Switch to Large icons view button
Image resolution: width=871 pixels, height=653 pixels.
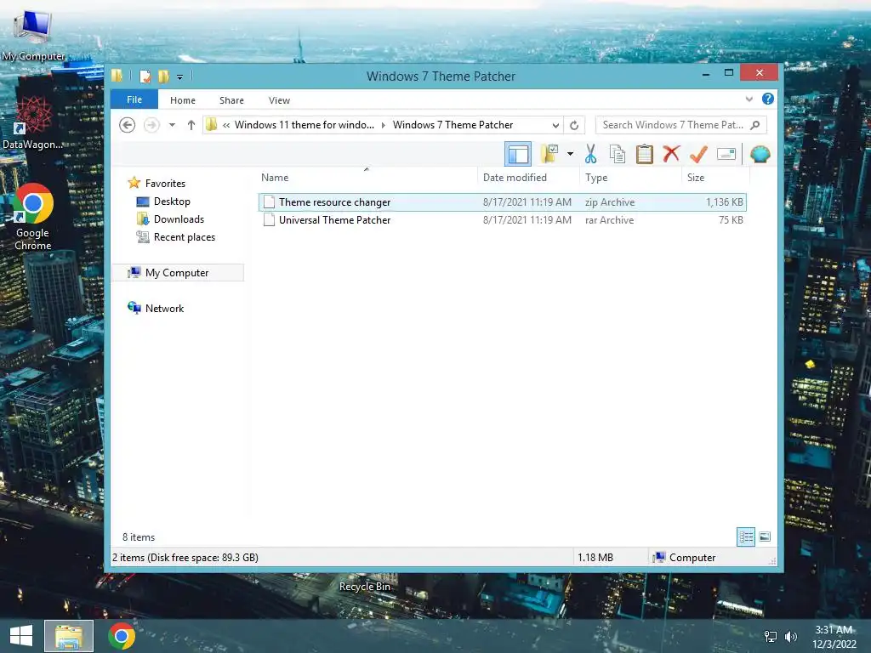[x=765, y=537]
